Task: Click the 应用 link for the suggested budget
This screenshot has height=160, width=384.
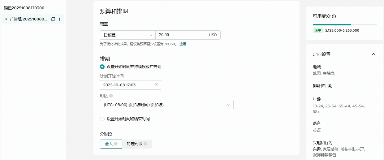Action: click(x=183, y=44)
